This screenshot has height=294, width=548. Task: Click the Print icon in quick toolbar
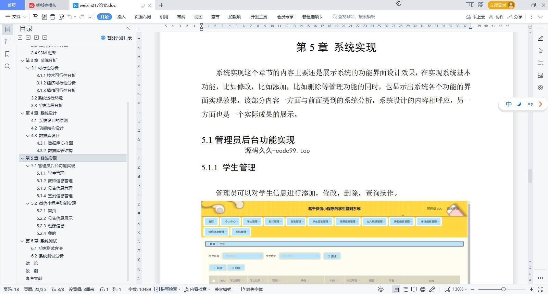pos(52,17)
